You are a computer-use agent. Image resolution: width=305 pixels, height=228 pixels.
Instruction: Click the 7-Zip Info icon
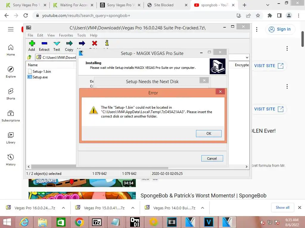[x=107, y=43]
